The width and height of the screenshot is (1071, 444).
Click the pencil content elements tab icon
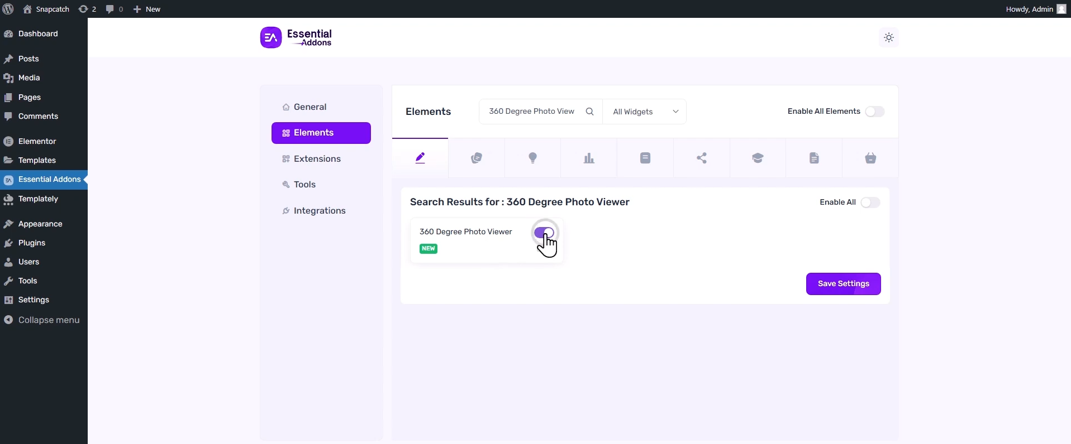pos(420,158)
